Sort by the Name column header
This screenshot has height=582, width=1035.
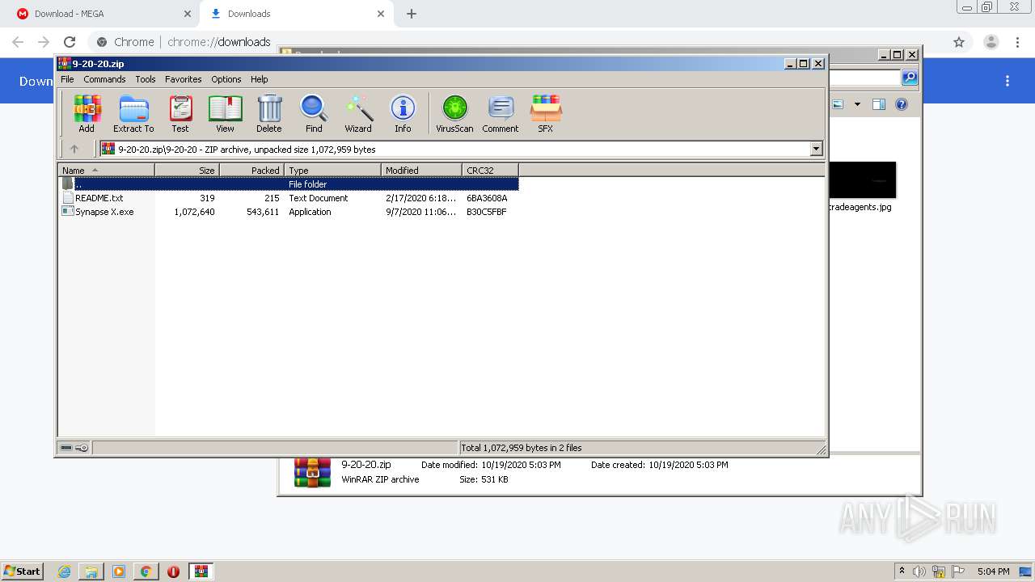(x=106, y=170)
